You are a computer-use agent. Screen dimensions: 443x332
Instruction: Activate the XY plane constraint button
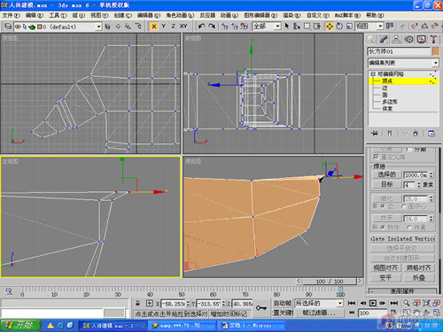click(x=183, y=27)
